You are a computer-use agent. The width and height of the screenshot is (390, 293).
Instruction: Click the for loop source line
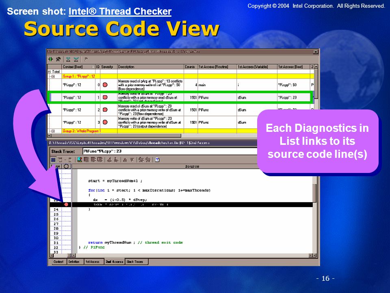149,190
